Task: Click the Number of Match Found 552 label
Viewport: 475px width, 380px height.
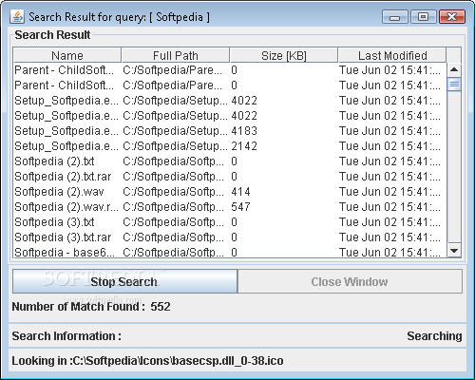Action: [91, 306]
